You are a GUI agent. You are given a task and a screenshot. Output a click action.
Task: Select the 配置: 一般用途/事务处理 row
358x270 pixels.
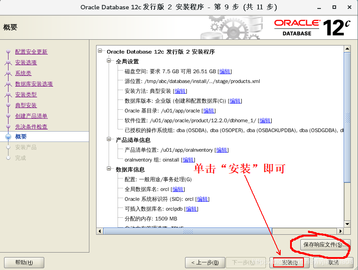pyautogui.click(x=158, y=179)
